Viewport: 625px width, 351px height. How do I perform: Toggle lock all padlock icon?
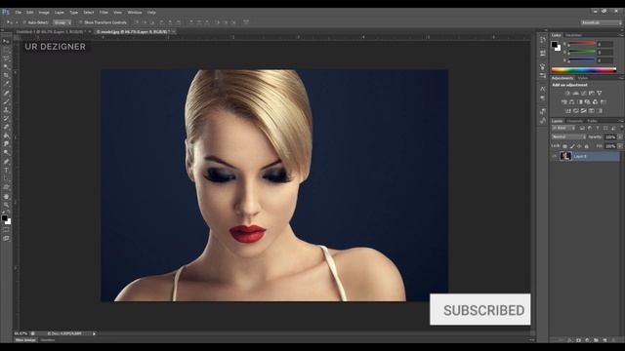(586, 146)
